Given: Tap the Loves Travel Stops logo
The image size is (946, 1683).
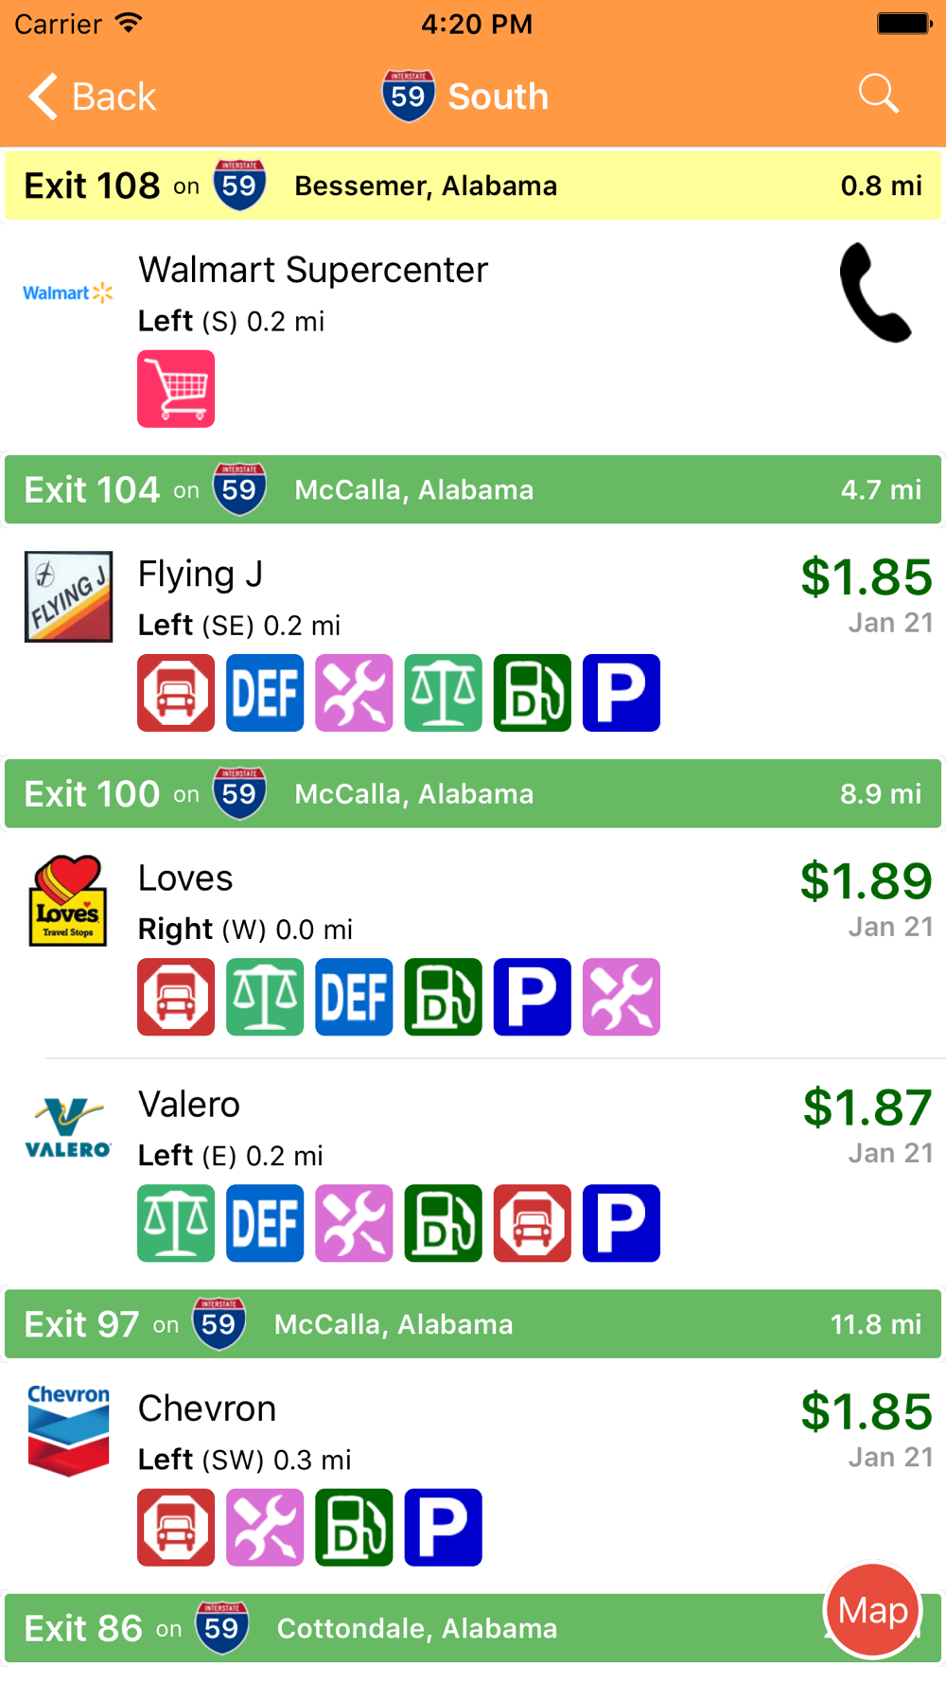Looking at the screenshot, I should [68, 900].
